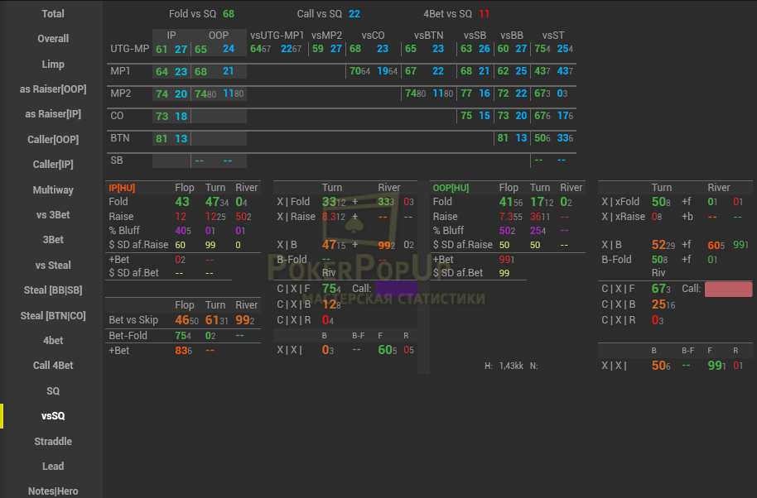Viewport: 757px width, 498px height.
Task: Click the purple Call color box
Action: pos(395,289)
